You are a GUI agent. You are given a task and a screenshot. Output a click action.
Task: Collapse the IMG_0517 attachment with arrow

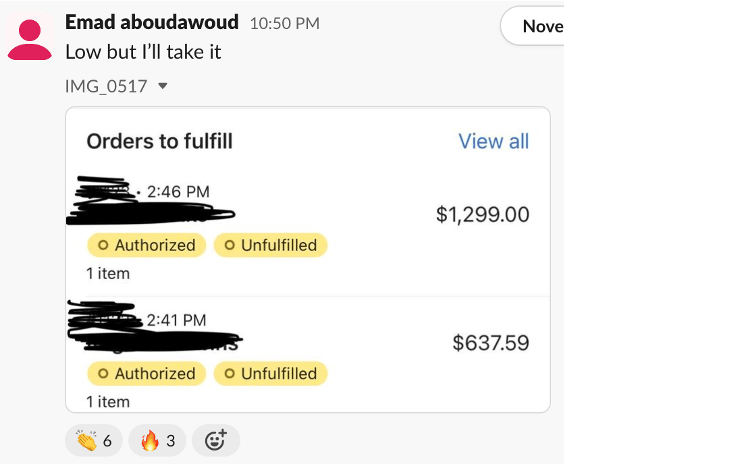point(162,86)
